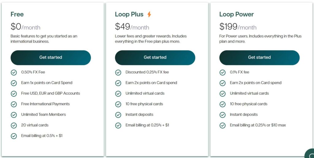Get started with the Free plan
Image resolution: width=314 pixels, height=158 pixels.
point(51,57)
